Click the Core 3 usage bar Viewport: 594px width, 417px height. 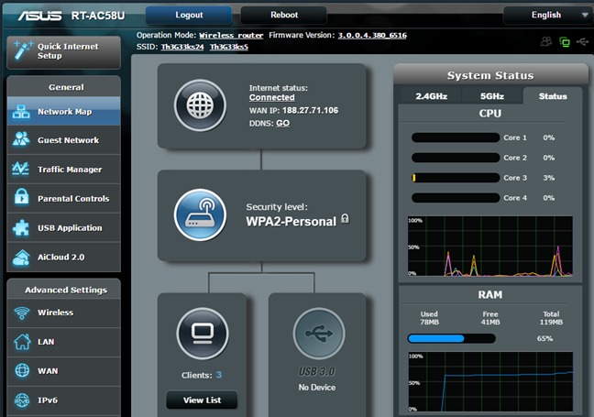tap(456, 178)
